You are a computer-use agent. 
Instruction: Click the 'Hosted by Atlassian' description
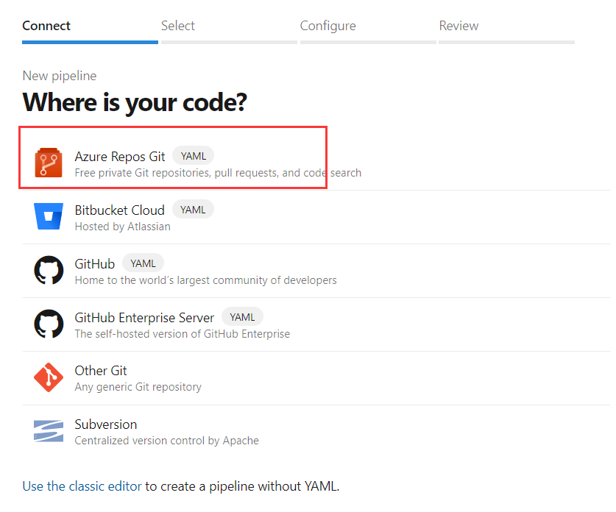123,227
